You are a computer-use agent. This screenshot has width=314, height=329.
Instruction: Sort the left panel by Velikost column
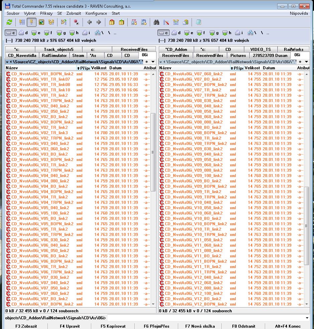click(99, 68)
